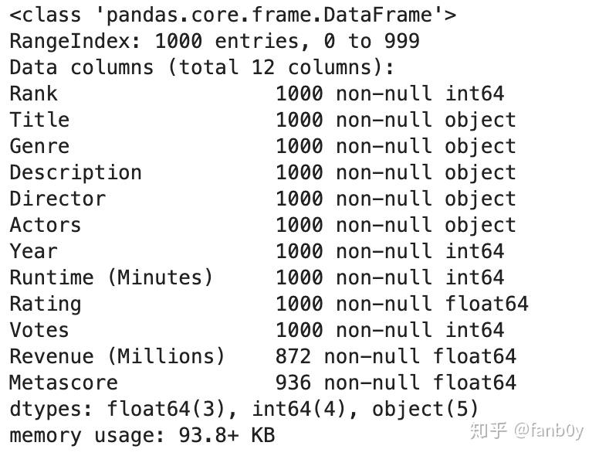Click the Votes column name

point(39,330)
